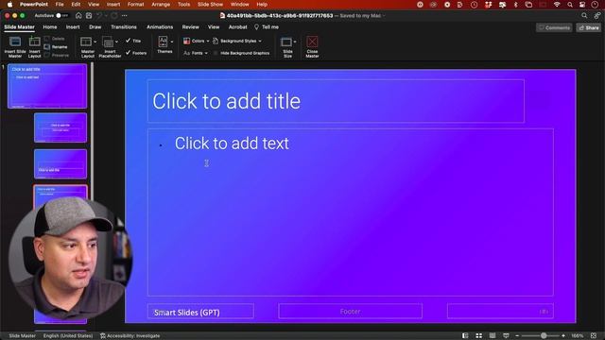Open the Master Layout dropdown arrow

click(x=95, y=42)
